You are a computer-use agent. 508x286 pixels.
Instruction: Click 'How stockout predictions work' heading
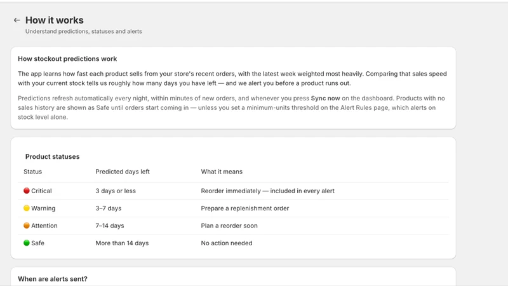[67, 58]
